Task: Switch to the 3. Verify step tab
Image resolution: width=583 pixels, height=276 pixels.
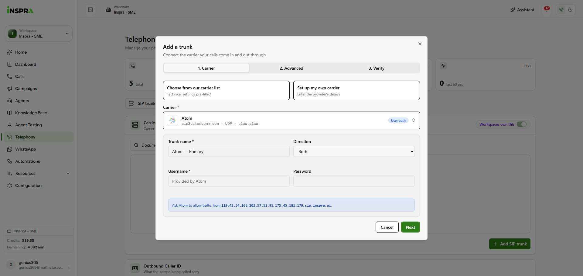Action: point(377,68)
